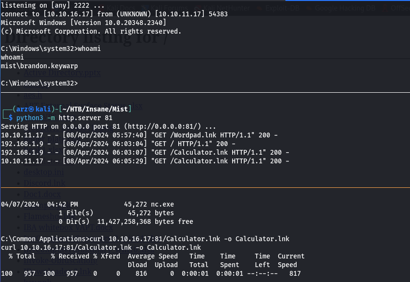Click the Microsoft Windows version 10.0.20348.2340 line

pos(84,23)
